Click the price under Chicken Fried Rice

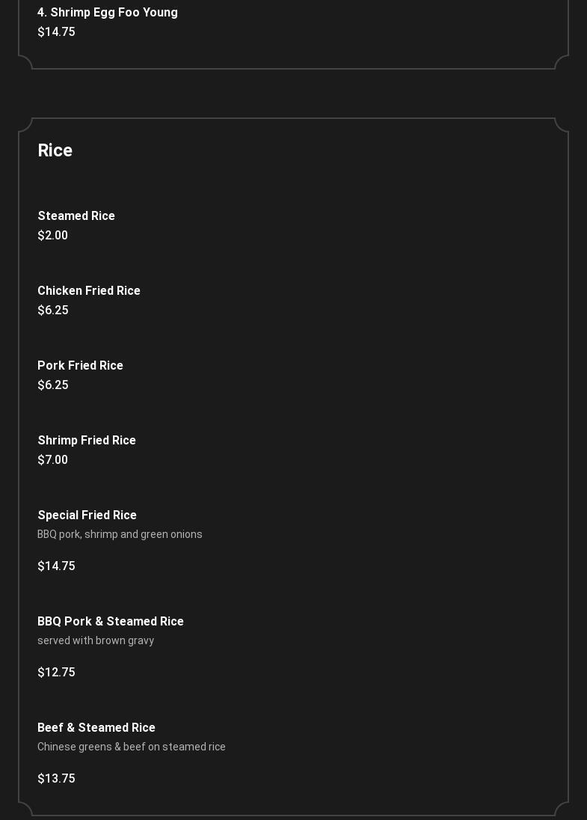pos(53,310)
